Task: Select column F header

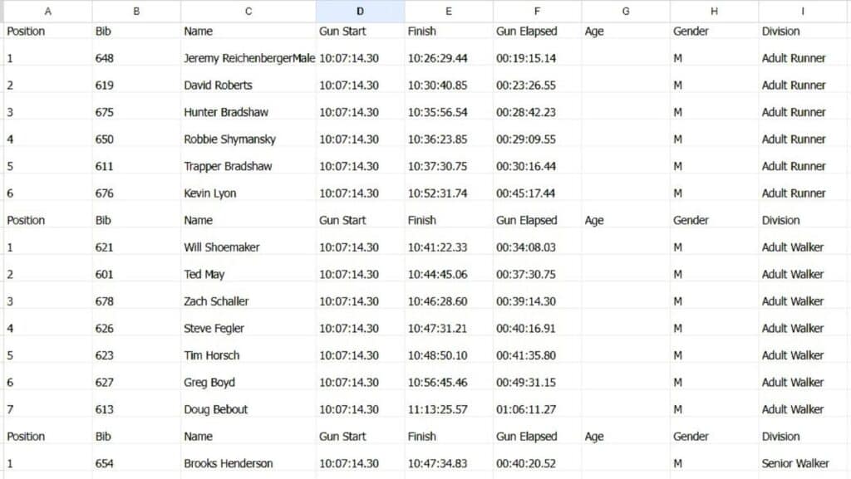Action: click(x=537, y=11)
